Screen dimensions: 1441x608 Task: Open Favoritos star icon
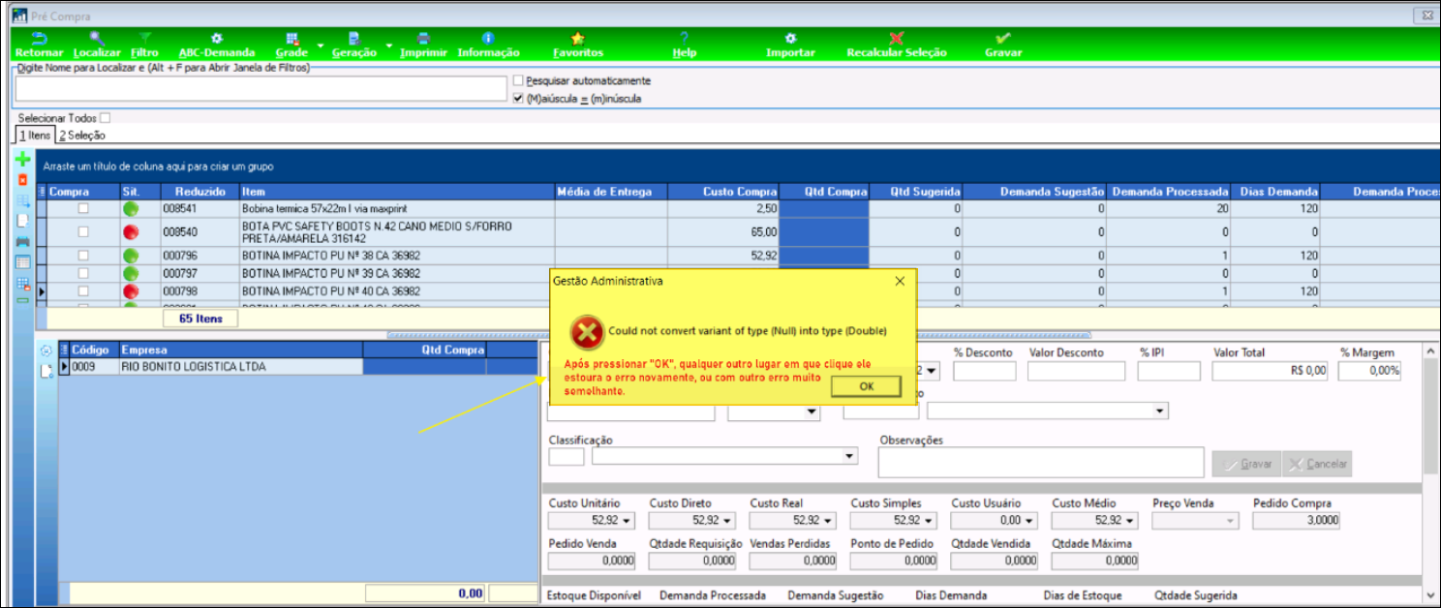point(577,40)
